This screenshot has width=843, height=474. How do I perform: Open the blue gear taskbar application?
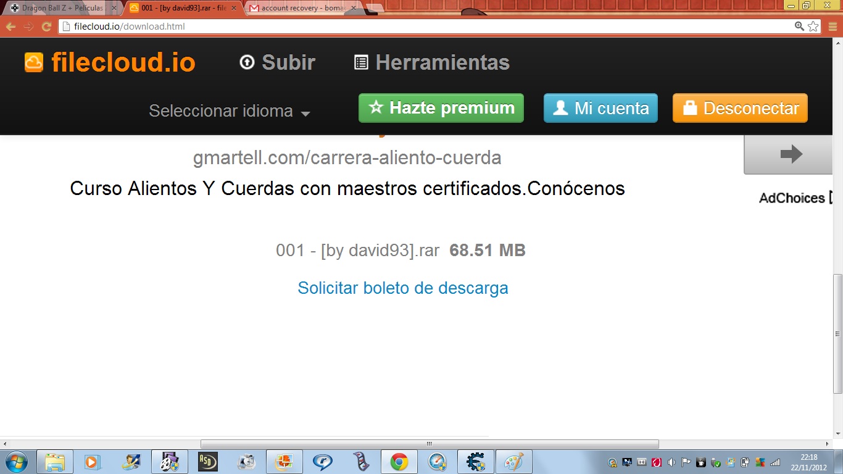pyautogui.click(x=475, y=462)
